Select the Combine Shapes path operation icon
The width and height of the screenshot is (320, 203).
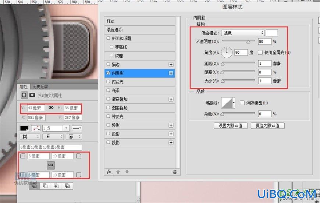(34, 186)
